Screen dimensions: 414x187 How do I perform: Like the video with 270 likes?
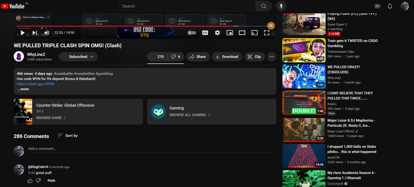pyautogui.click(x=157, y=57)
